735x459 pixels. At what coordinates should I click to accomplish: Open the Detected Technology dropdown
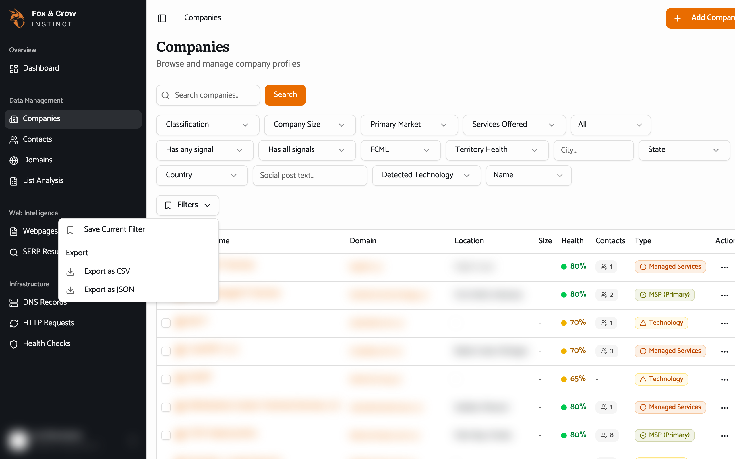pos(426,175)
